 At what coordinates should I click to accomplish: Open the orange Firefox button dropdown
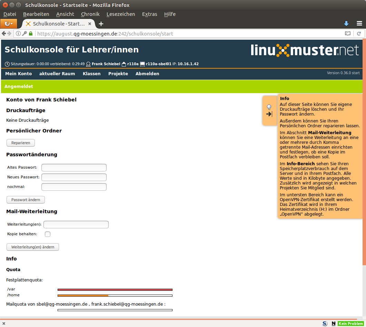9,24
